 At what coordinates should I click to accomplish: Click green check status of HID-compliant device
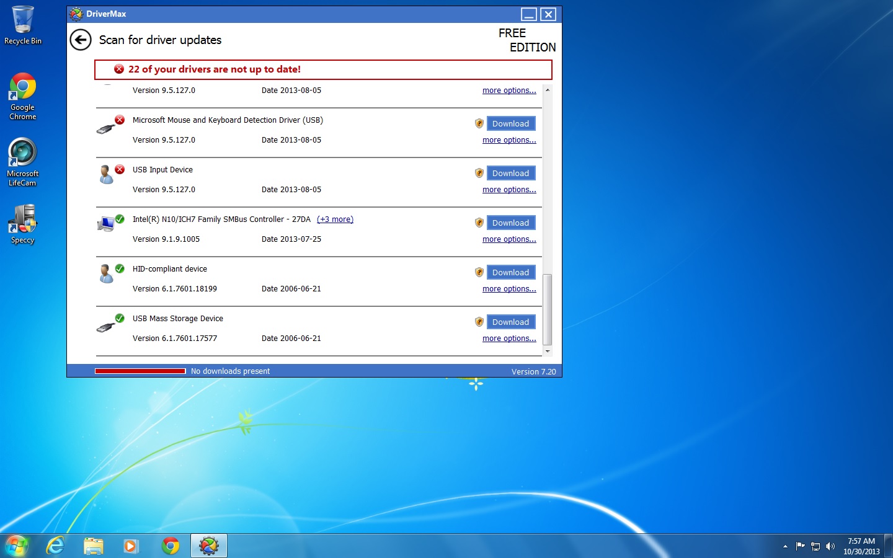120,268
